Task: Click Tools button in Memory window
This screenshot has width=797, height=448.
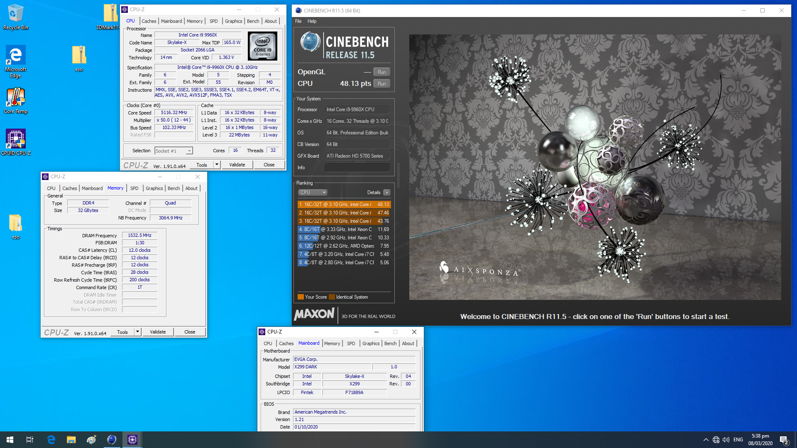Action: point(122,332)
